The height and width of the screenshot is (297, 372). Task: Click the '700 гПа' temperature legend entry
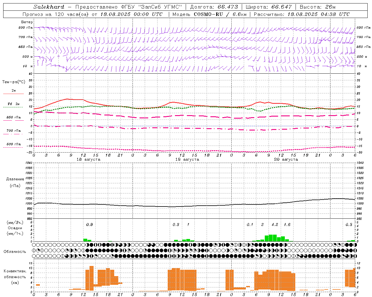coord(14,131)
